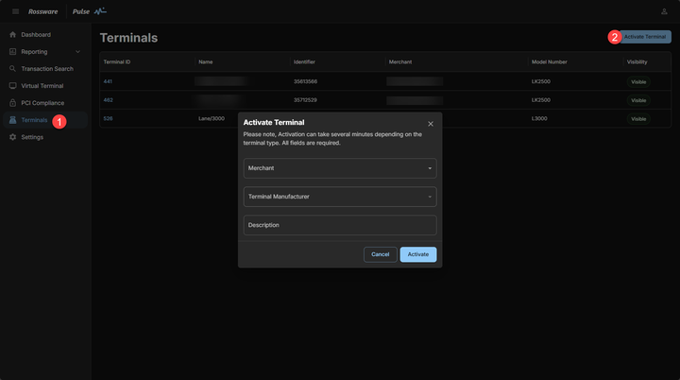The width and height of the screenshot is (680, 380).
Task: Click the PCI Compliance lock icon
Action: (x=12, y=103)
